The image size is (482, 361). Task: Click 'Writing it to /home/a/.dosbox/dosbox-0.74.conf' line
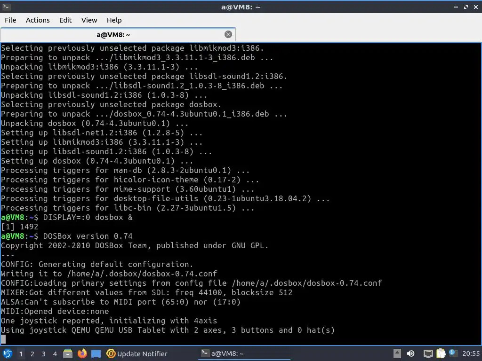click(109, 274)
